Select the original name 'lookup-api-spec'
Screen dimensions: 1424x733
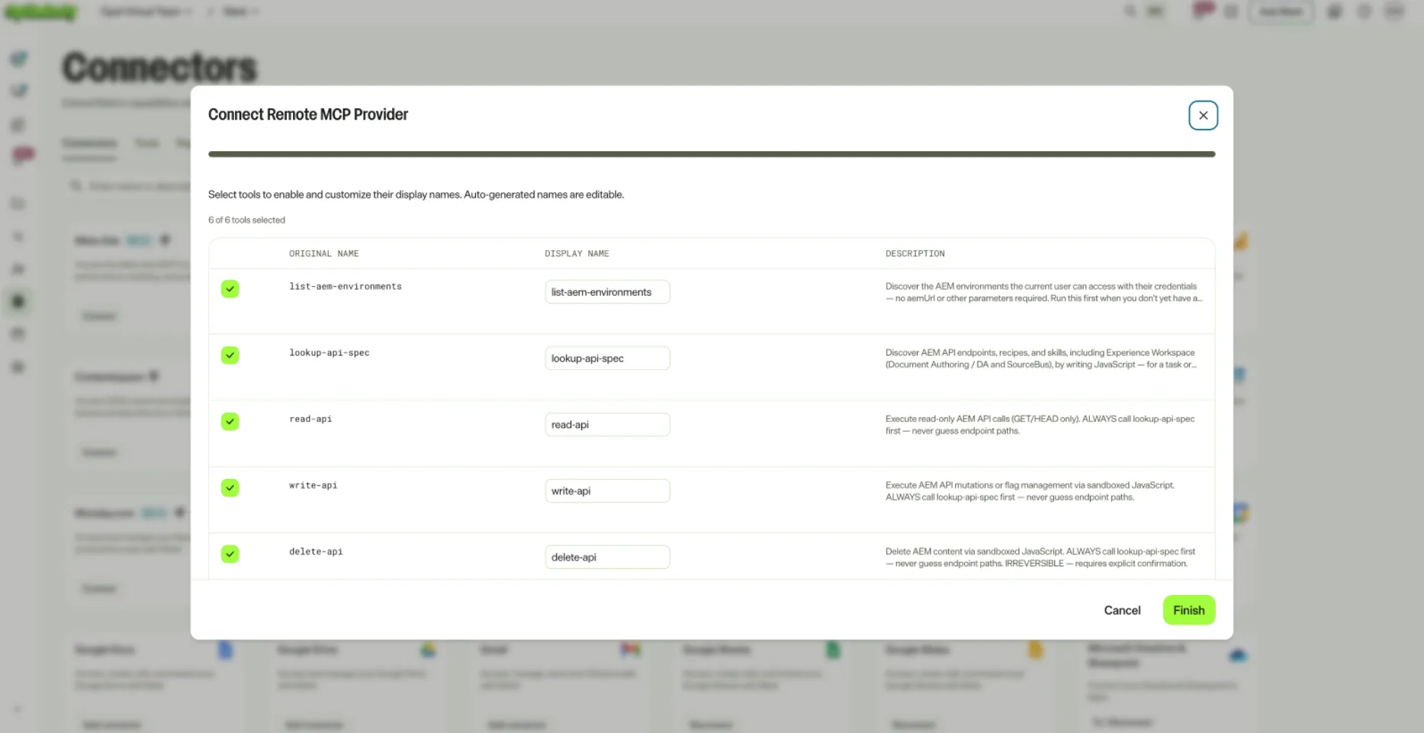(x=329, y=353)
